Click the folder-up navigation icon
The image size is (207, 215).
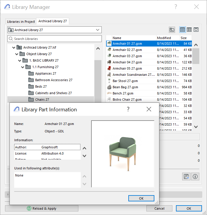(172, 30)
